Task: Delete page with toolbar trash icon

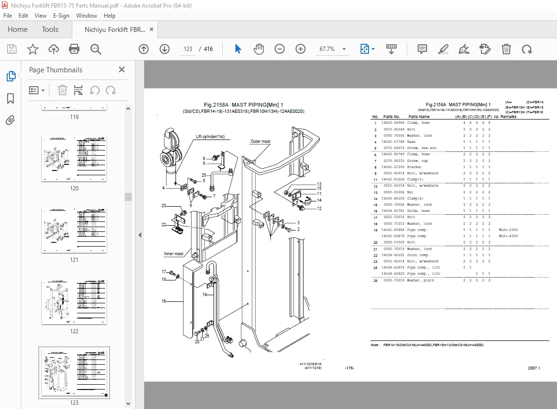Action: (x=506, y=49)
